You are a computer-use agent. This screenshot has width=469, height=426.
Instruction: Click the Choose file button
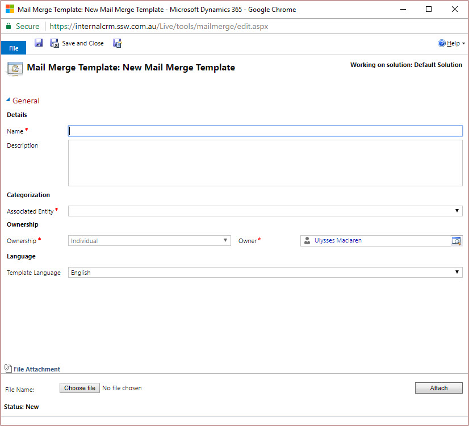(79, 388)
